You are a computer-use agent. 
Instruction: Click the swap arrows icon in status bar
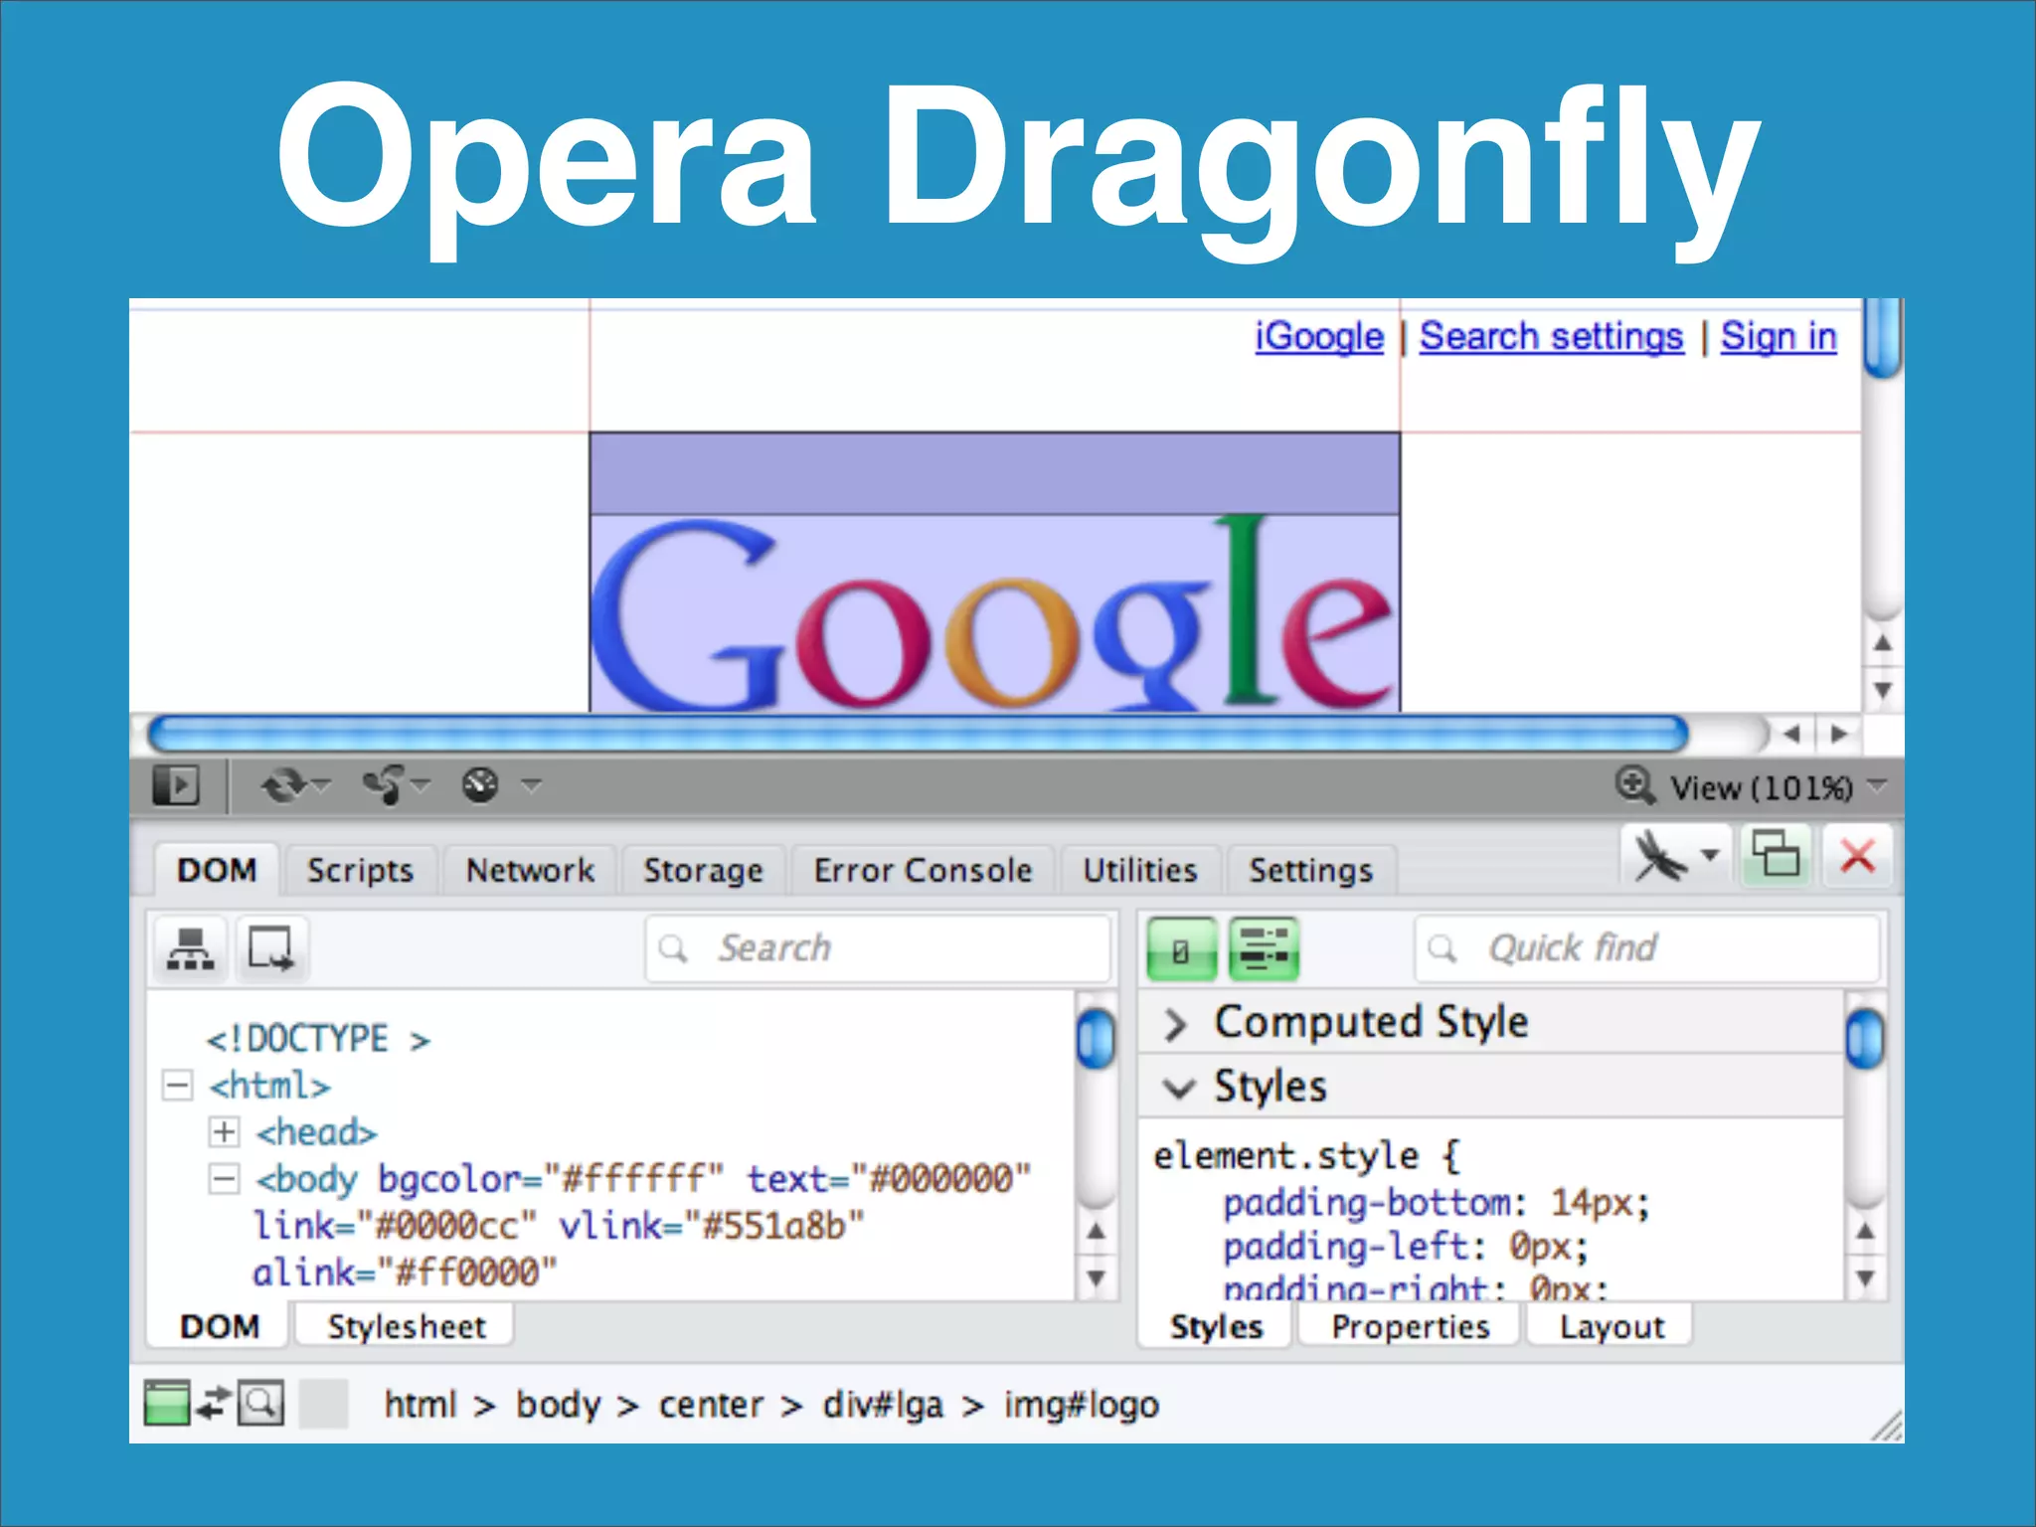point(214,1403)
